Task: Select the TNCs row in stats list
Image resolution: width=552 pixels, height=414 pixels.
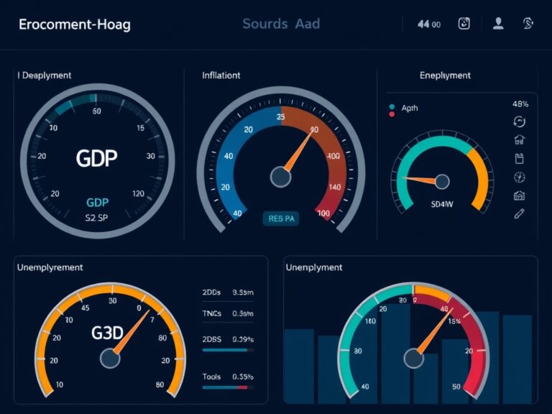Action: click(228, 313)
